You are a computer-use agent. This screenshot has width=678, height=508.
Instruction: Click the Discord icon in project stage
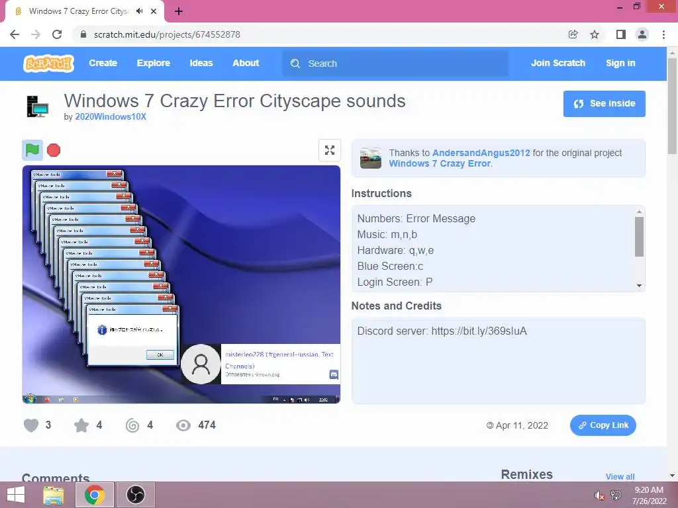tap(334, 374)
